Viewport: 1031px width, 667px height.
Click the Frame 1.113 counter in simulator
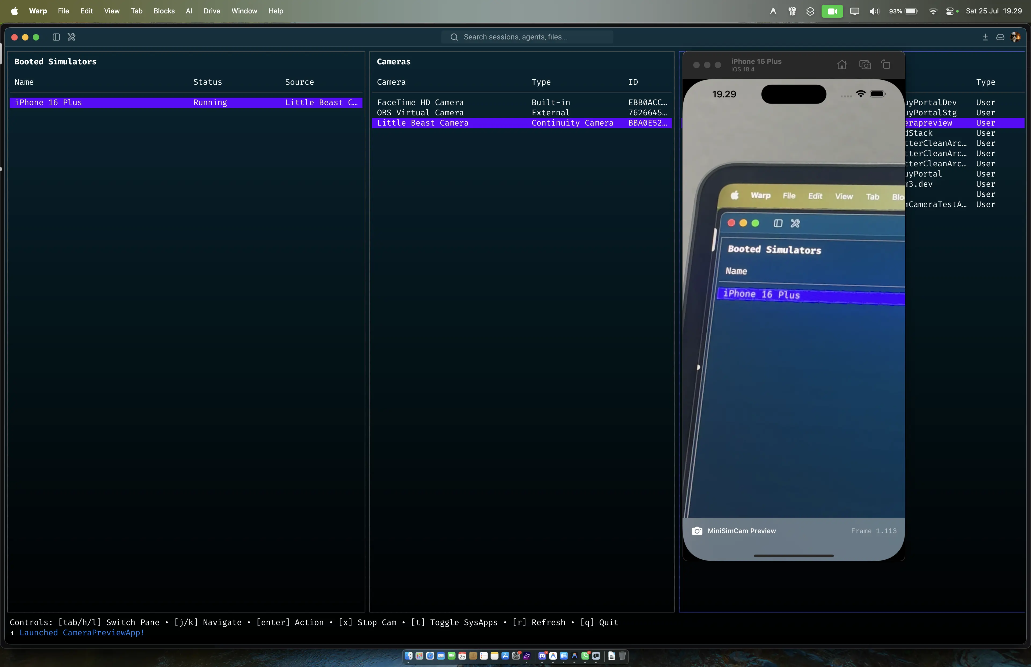(x=874, y=531)
